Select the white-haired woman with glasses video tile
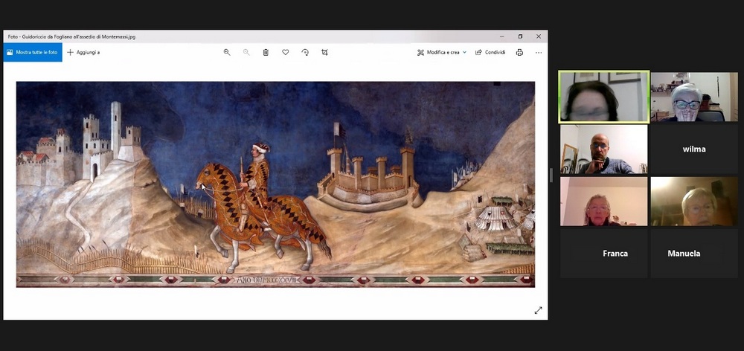Screen dimensions: 744x351 coord(694,97)
